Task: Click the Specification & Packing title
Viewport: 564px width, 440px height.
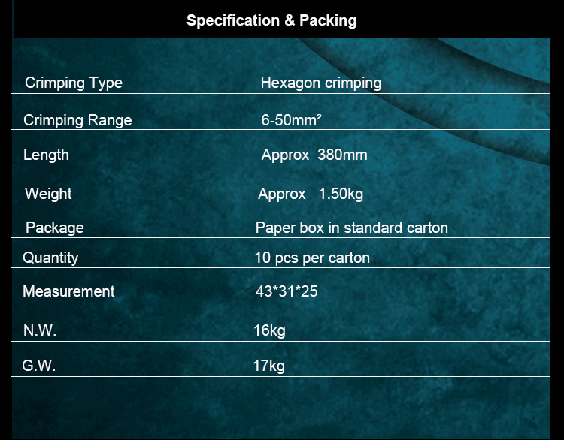Action: click(271, 20)
